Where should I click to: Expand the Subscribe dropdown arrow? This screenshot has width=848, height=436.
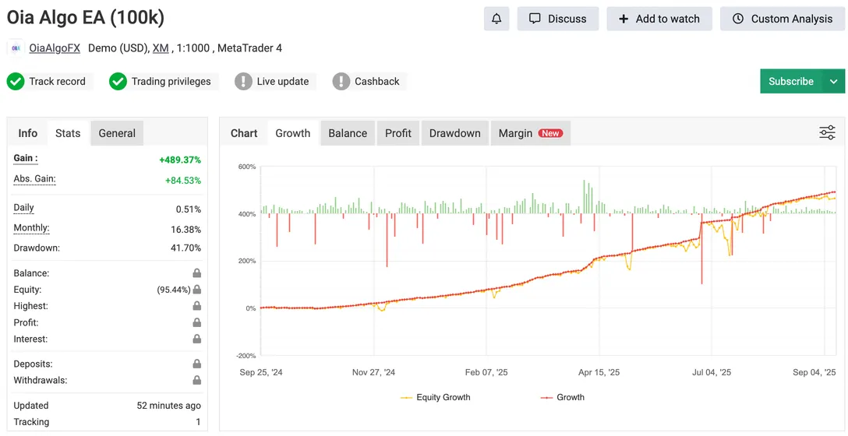pos(834,81)
